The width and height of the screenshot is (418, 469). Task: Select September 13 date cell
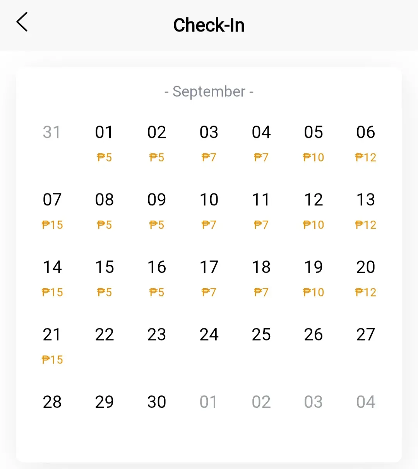pyautogui.click(x=366, y=210)
